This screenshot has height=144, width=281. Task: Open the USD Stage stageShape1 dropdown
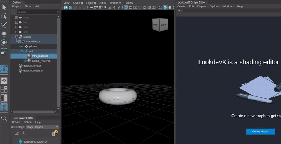pyautogui.click(x=43, y=127)
